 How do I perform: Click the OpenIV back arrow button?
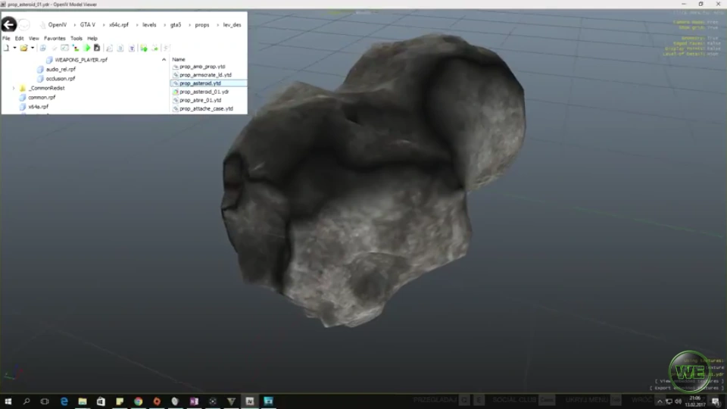[9, 24]
